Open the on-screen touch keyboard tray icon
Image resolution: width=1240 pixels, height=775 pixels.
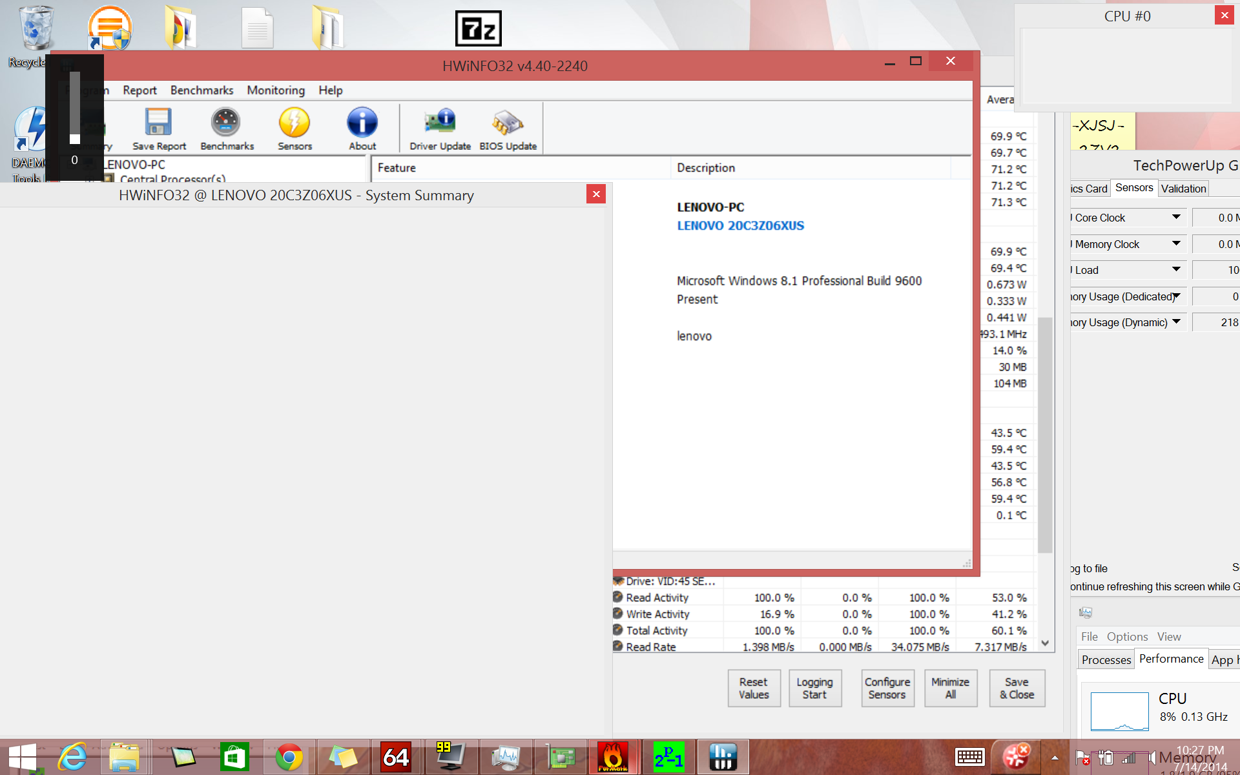tap(969, 757)
